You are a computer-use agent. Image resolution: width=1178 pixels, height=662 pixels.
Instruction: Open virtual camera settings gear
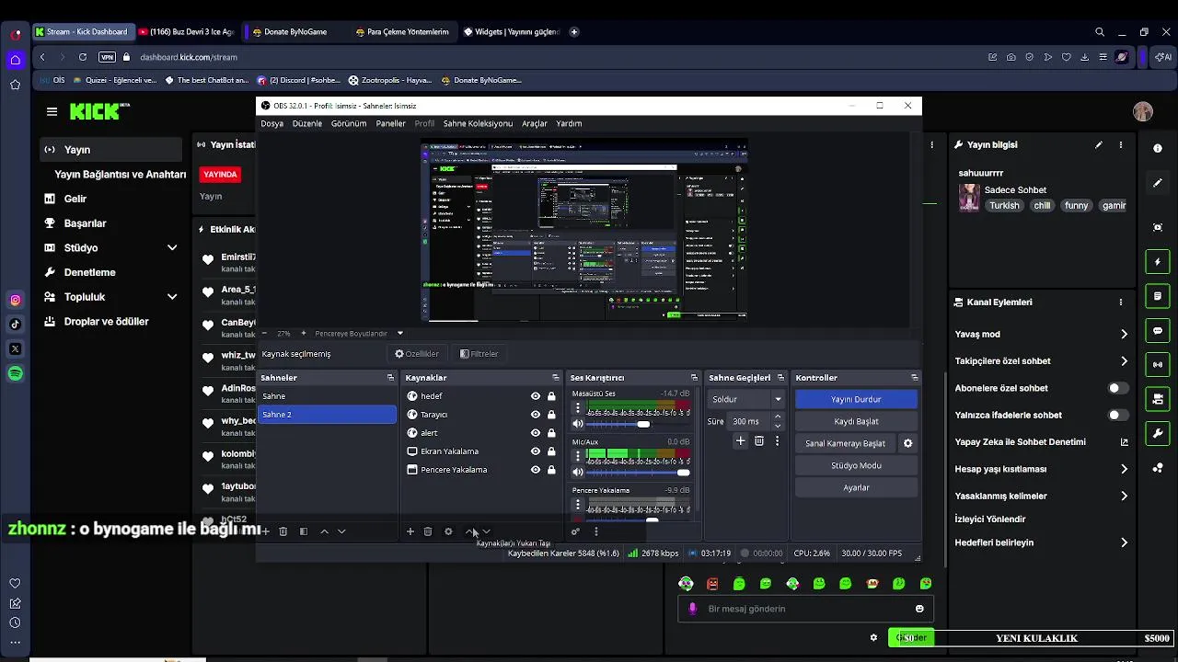click(907, 443)
